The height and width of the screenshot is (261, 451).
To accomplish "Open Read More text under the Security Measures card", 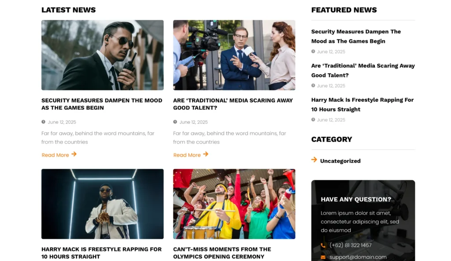I will tap(55, 155).
